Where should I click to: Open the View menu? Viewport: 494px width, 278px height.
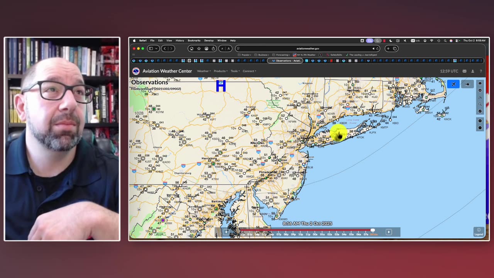click(x=169, y=41)
